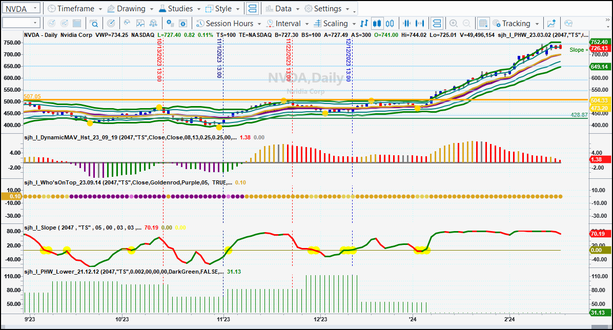Click the 752.40 green price tag
The image size is (613, 330).
(599, 42)
